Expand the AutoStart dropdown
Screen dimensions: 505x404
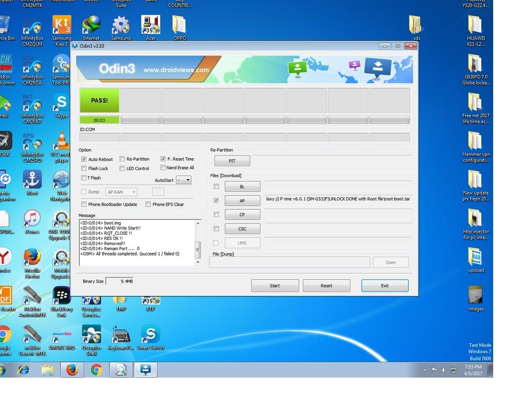coord(183,180)
